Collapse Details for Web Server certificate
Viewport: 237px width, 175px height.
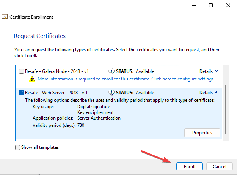coord(209,92)
